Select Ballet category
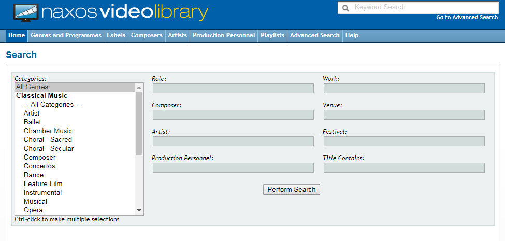The image size is (505, 241). click(75, 122)
